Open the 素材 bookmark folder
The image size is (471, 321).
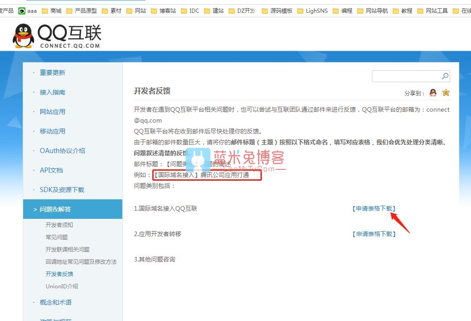click(x=112, y=11)
